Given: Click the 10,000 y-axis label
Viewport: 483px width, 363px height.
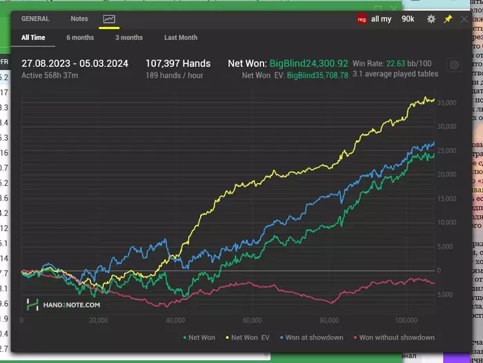Looking at the screenshot, I should (446, 222).
